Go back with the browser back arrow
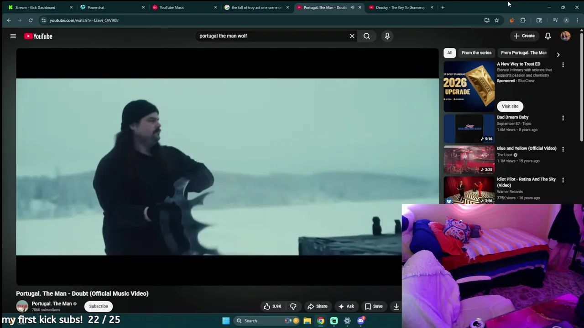The height and width of the screenshot is (328, 584). point(9,20)
